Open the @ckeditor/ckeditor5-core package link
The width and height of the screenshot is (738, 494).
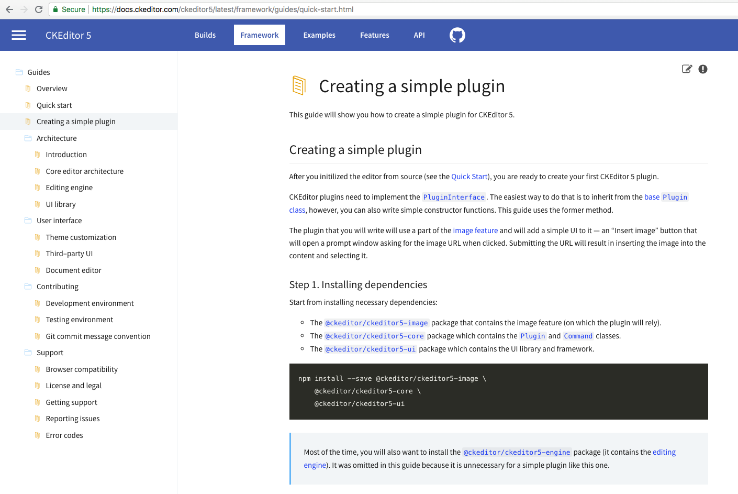(375, 336)
